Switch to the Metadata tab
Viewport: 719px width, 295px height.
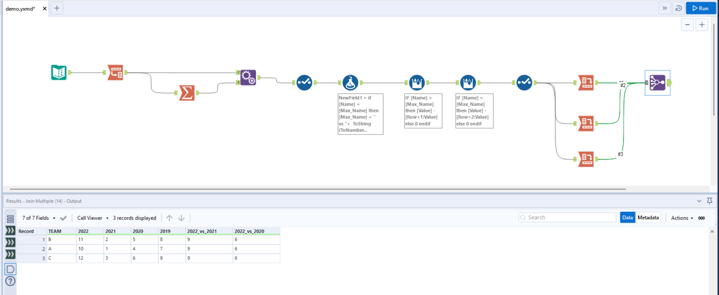click(649, 217)
